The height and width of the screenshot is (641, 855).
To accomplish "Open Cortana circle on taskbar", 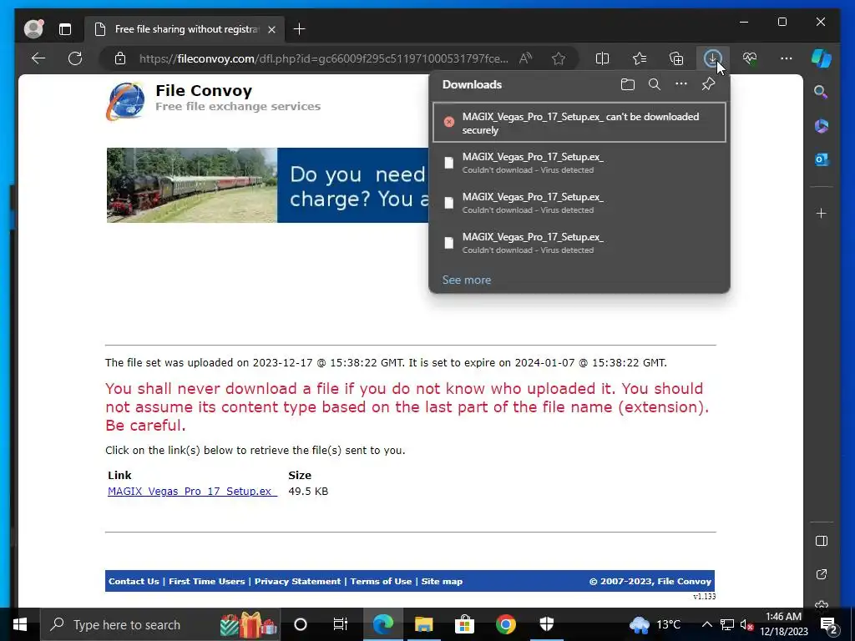I will 301,624.
